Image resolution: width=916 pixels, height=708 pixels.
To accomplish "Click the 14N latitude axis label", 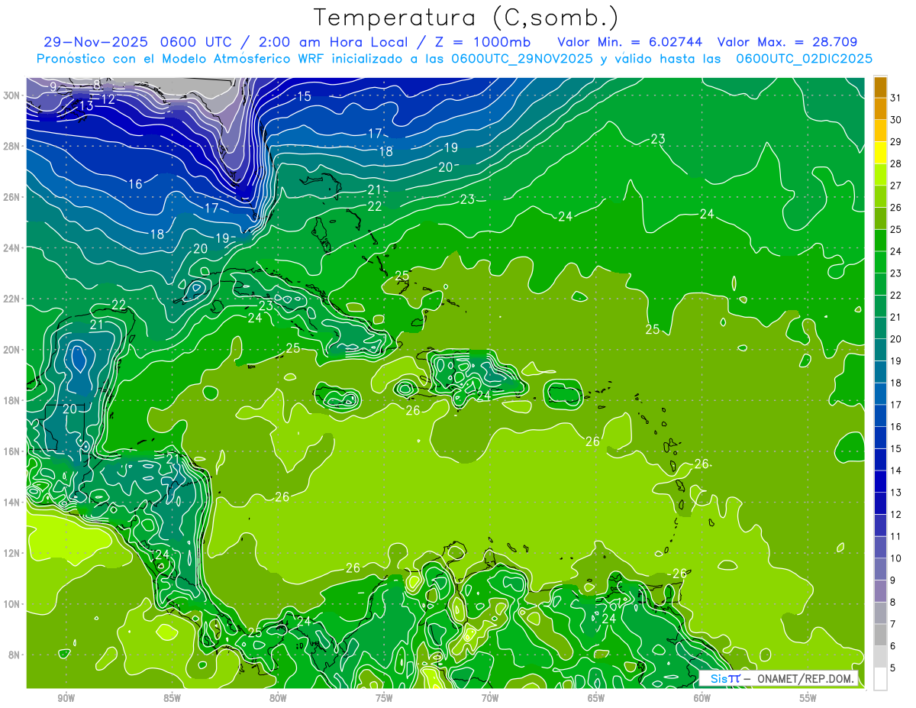I will click(13, 503).
